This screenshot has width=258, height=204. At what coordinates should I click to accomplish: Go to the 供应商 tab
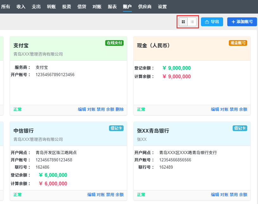[x=145, y=7]
